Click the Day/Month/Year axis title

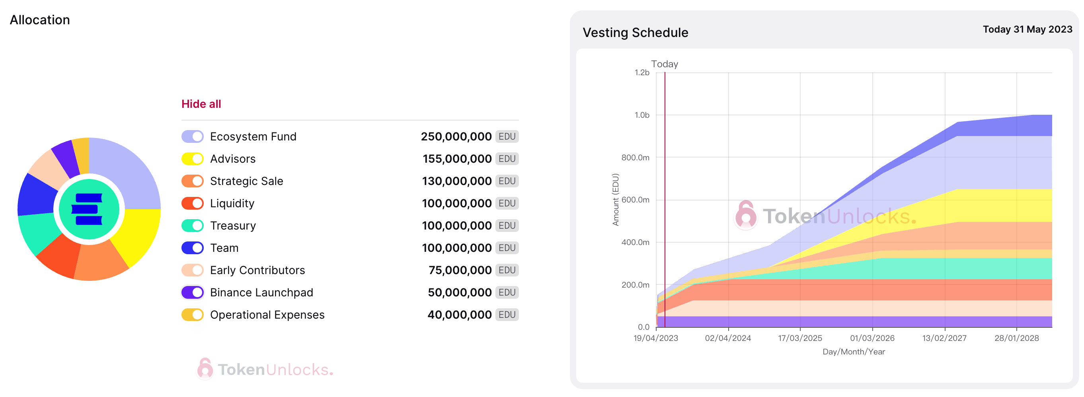tap(854, 352)
